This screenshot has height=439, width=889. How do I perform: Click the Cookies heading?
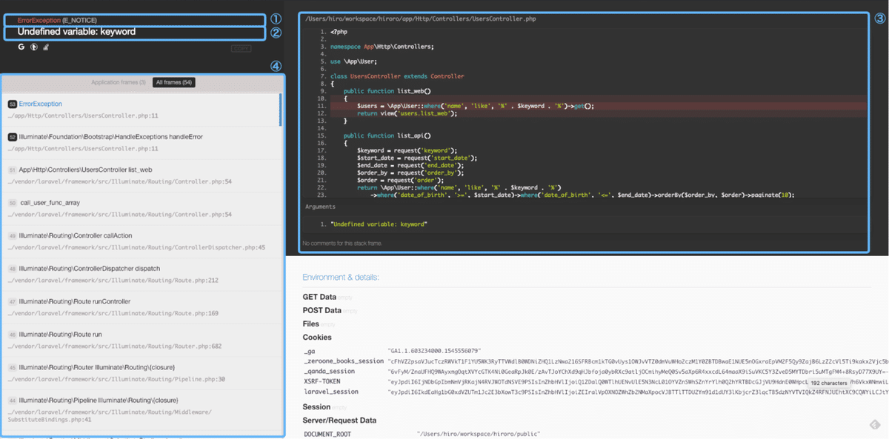click(x=317, y=338)
